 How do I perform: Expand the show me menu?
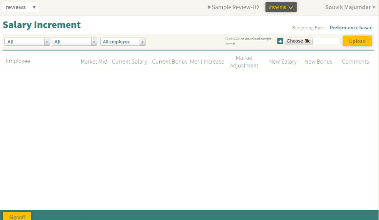[281, 7]
